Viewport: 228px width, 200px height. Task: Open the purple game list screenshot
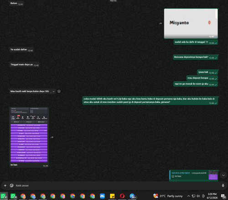(x=29, y=135)
